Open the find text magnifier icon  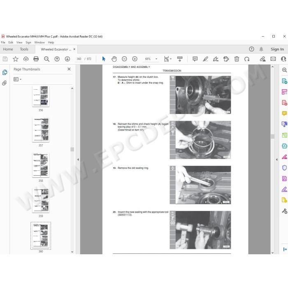coord(46,59)
